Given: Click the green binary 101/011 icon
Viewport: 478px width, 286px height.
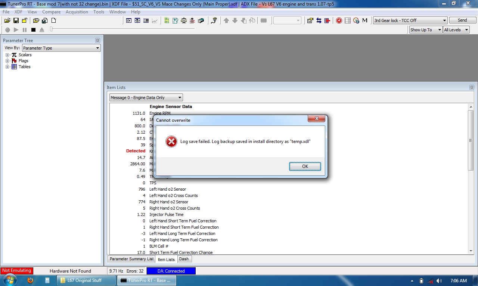Looking at the screenshot, I should click(x=167, y=20).
